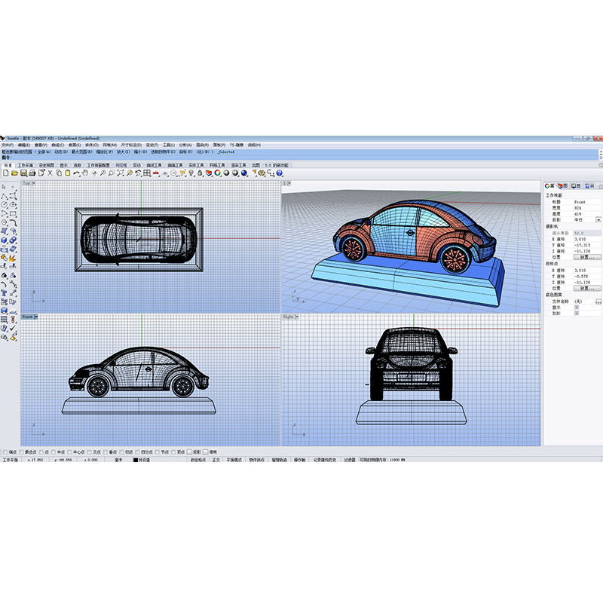Open the Top viewport title dropdown arrow
Screen dimensions: 603x603
tap(33, 183)
